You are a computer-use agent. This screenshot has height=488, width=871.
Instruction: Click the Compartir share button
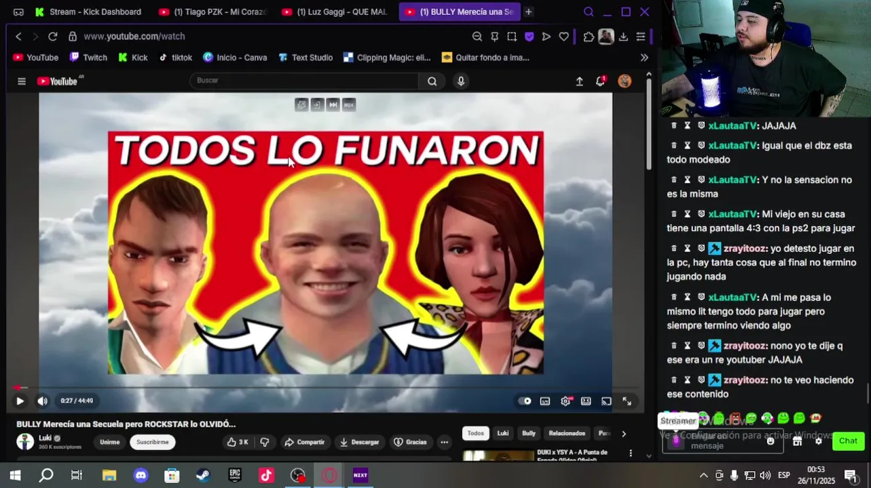(x=304, y=442)
